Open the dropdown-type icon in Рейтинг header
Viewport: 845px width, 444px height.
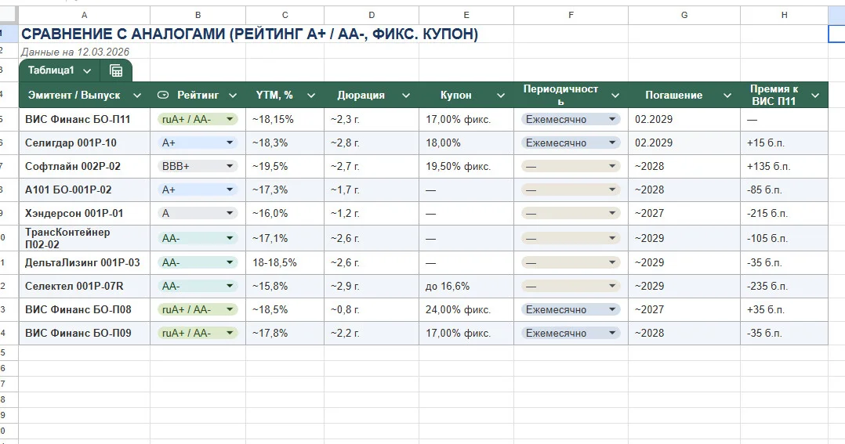pos(163,96)
